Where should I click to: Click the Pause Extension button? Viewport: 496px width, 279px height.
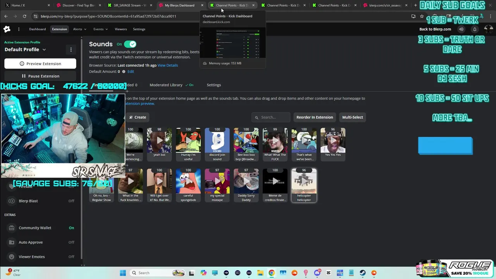40,76
